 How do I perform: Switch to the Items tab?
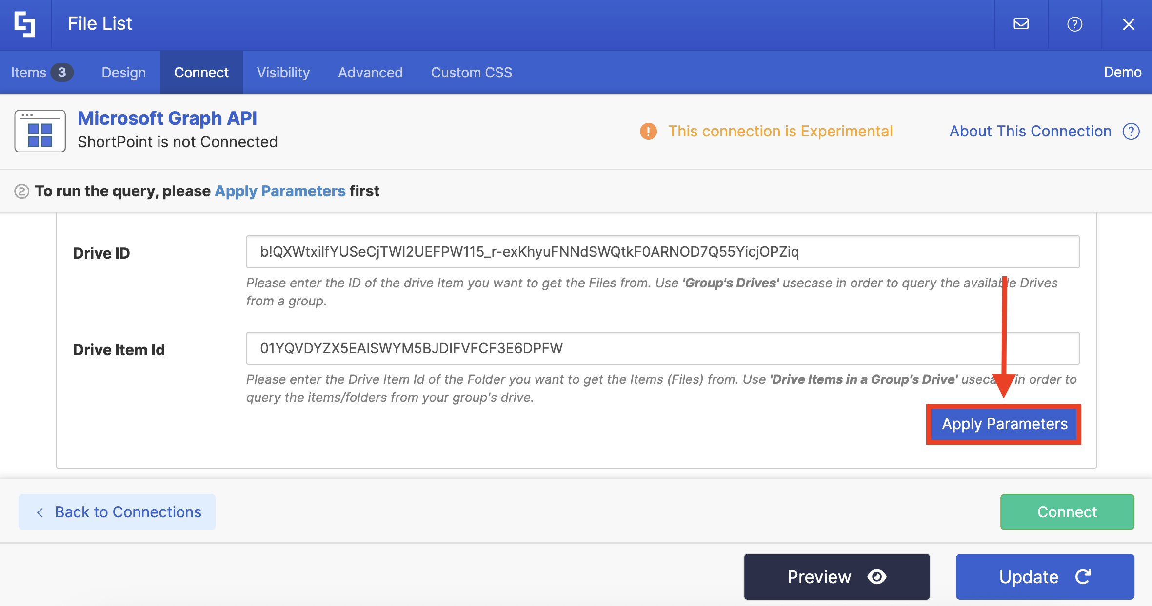click(x=41, y=72)
